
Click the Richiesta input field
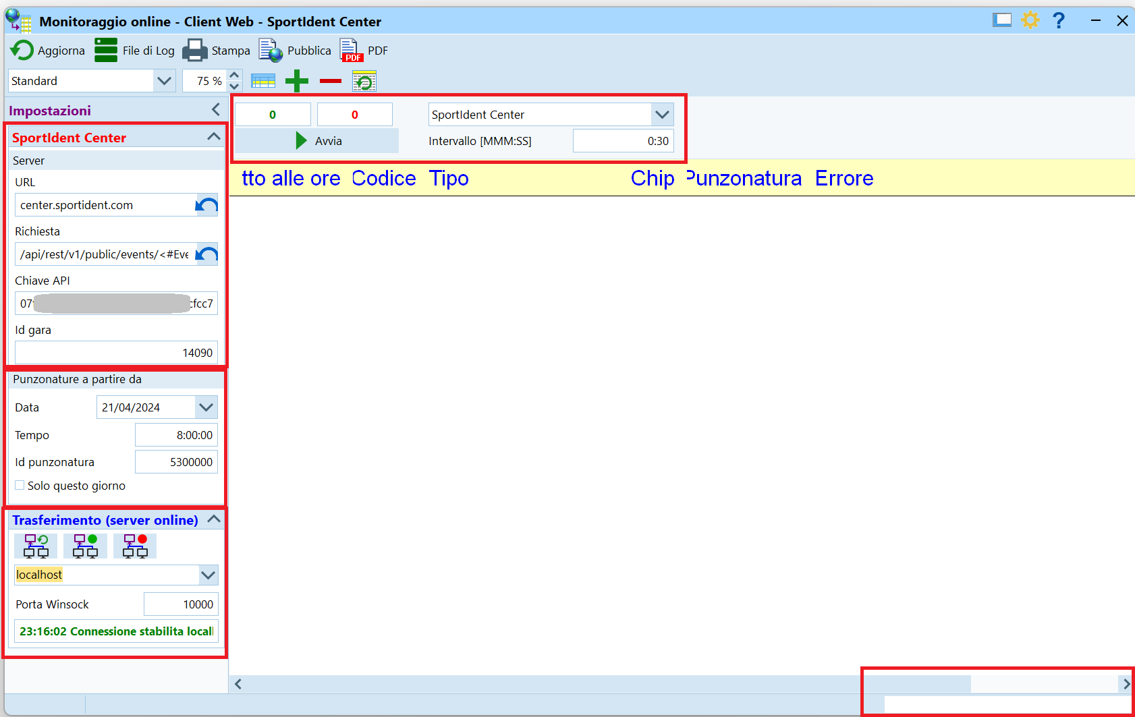coord(105,254)
